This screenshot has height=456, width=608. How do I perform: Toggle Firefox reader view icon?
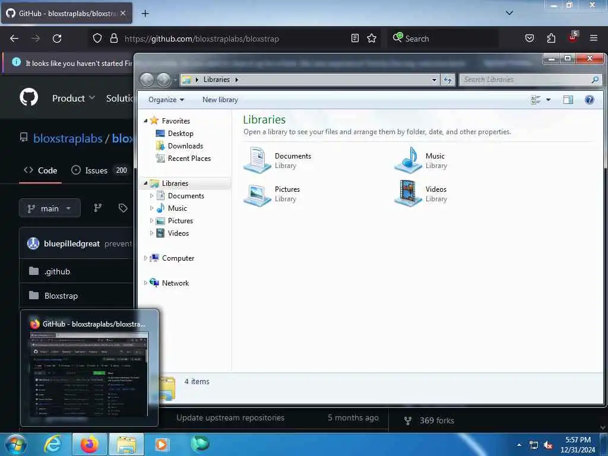click(355, 38)
